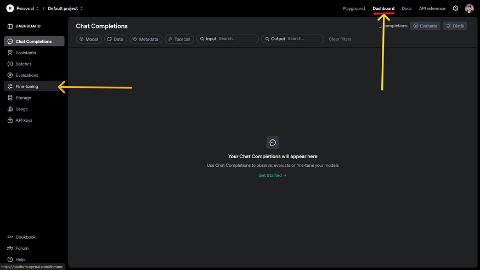Open the Model filter
The height and width of the screenshot is (270, 480).
89,39
